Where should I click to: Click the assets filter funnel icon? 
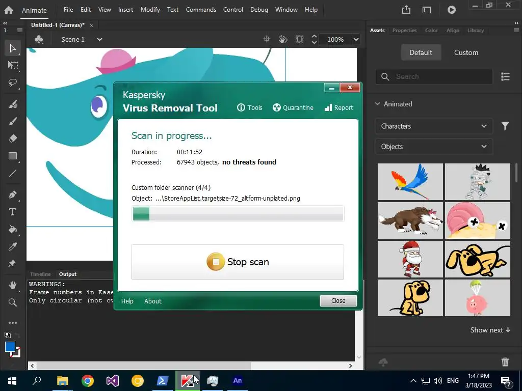505,126
